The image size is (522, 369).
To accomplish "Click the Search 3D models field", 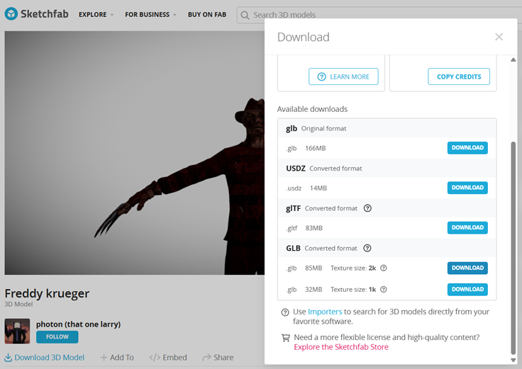I will (379, 15).
